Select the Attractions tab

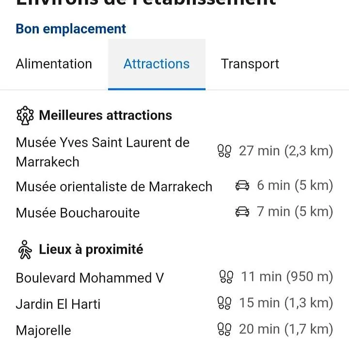(157, 64)
